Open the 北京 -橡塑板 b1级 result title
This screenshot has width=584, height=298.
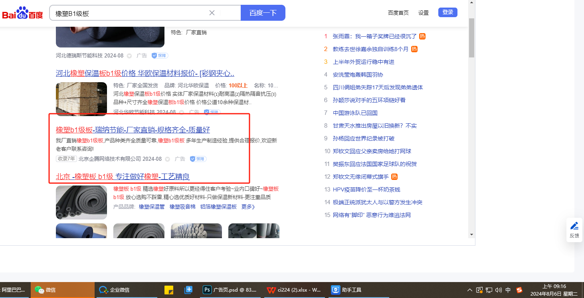(123, 177)
